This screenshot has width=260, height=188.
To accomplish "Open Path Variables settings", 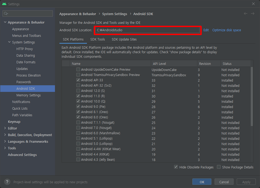I will coord(22,115).
